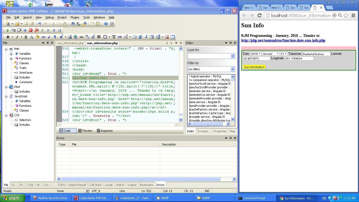Collapse the Html tree node
Image resolution: width=359 pixels, height=202 pixels.
pos(6,87)
